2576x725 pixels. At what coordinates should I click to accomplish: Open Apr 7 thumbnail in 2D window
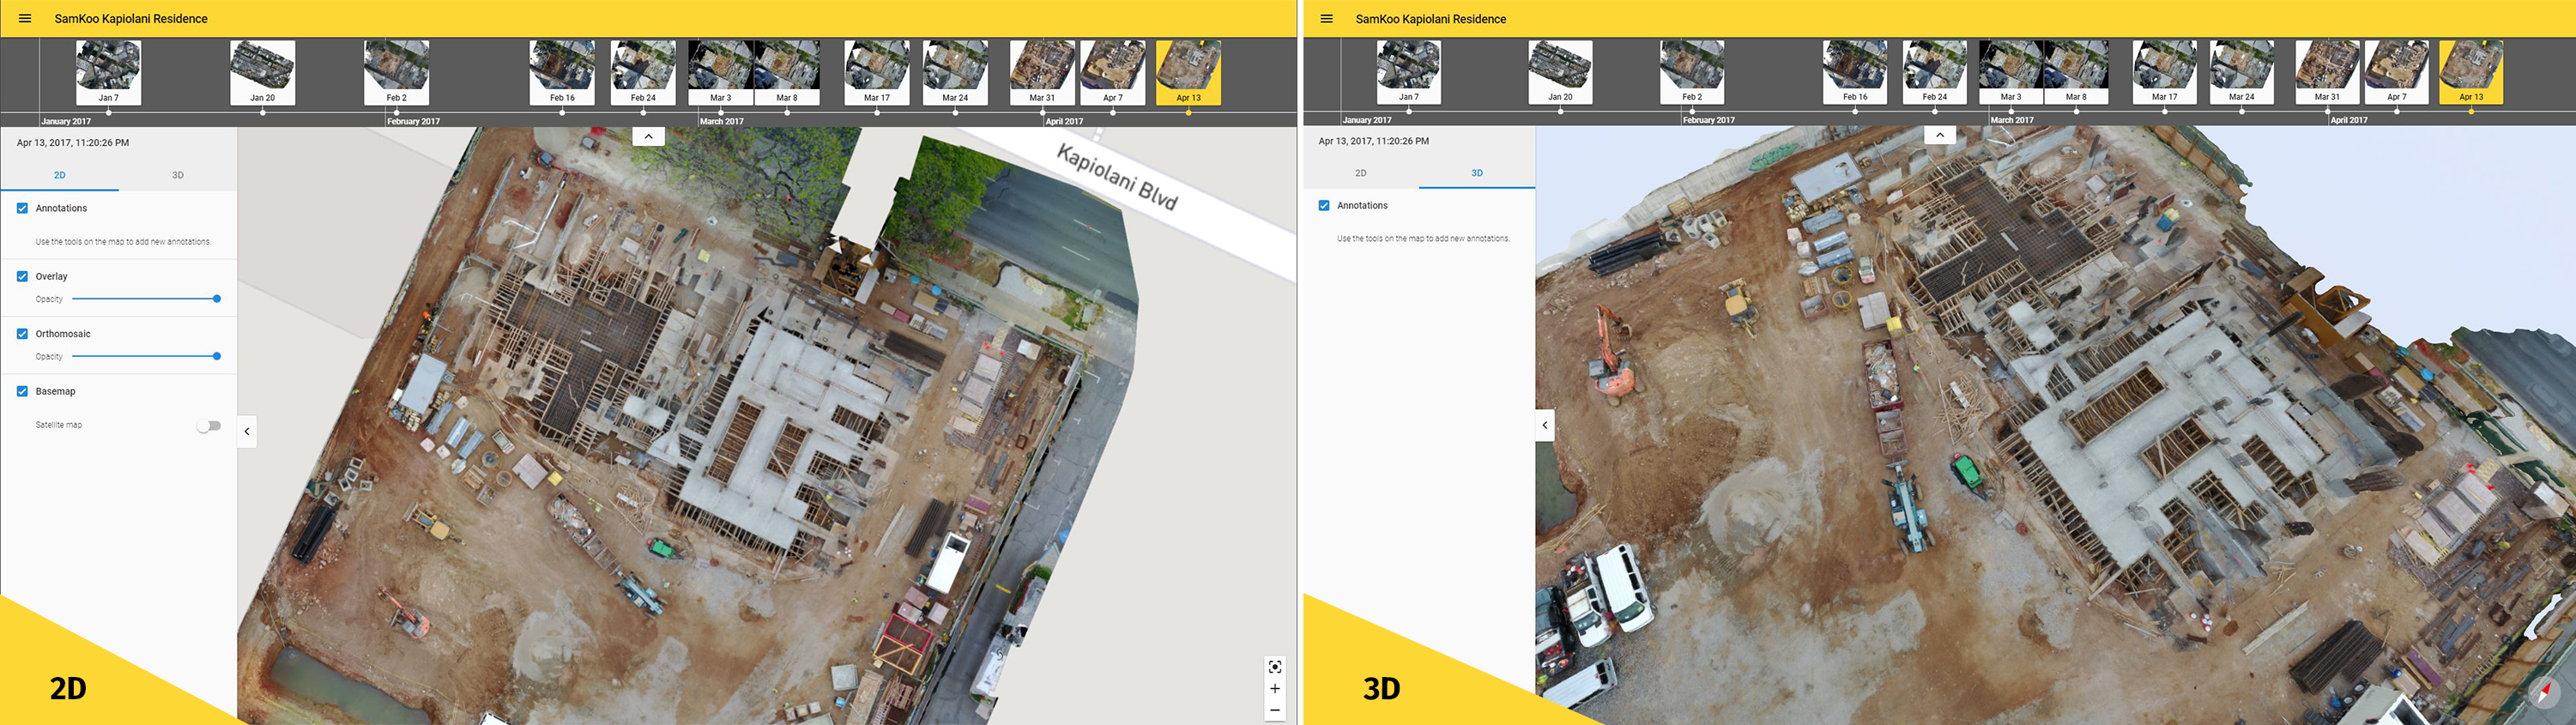point(1113,72)
